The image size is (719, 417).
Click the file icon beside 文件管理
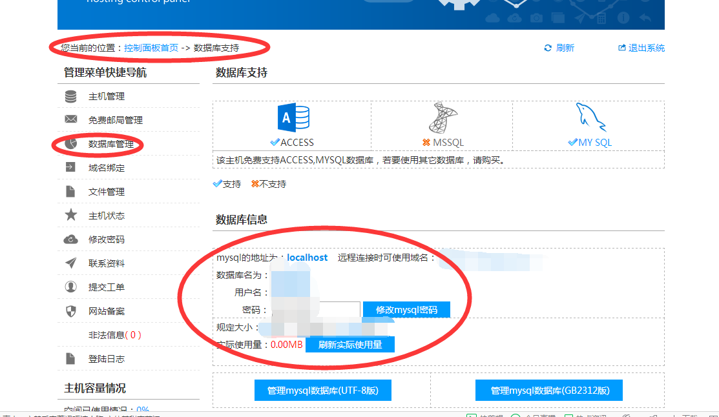point(70,192)
